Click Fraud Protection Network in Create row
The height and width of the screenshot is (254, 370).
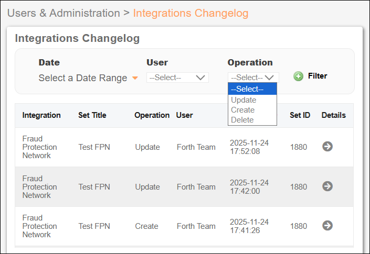click(40, 226)
